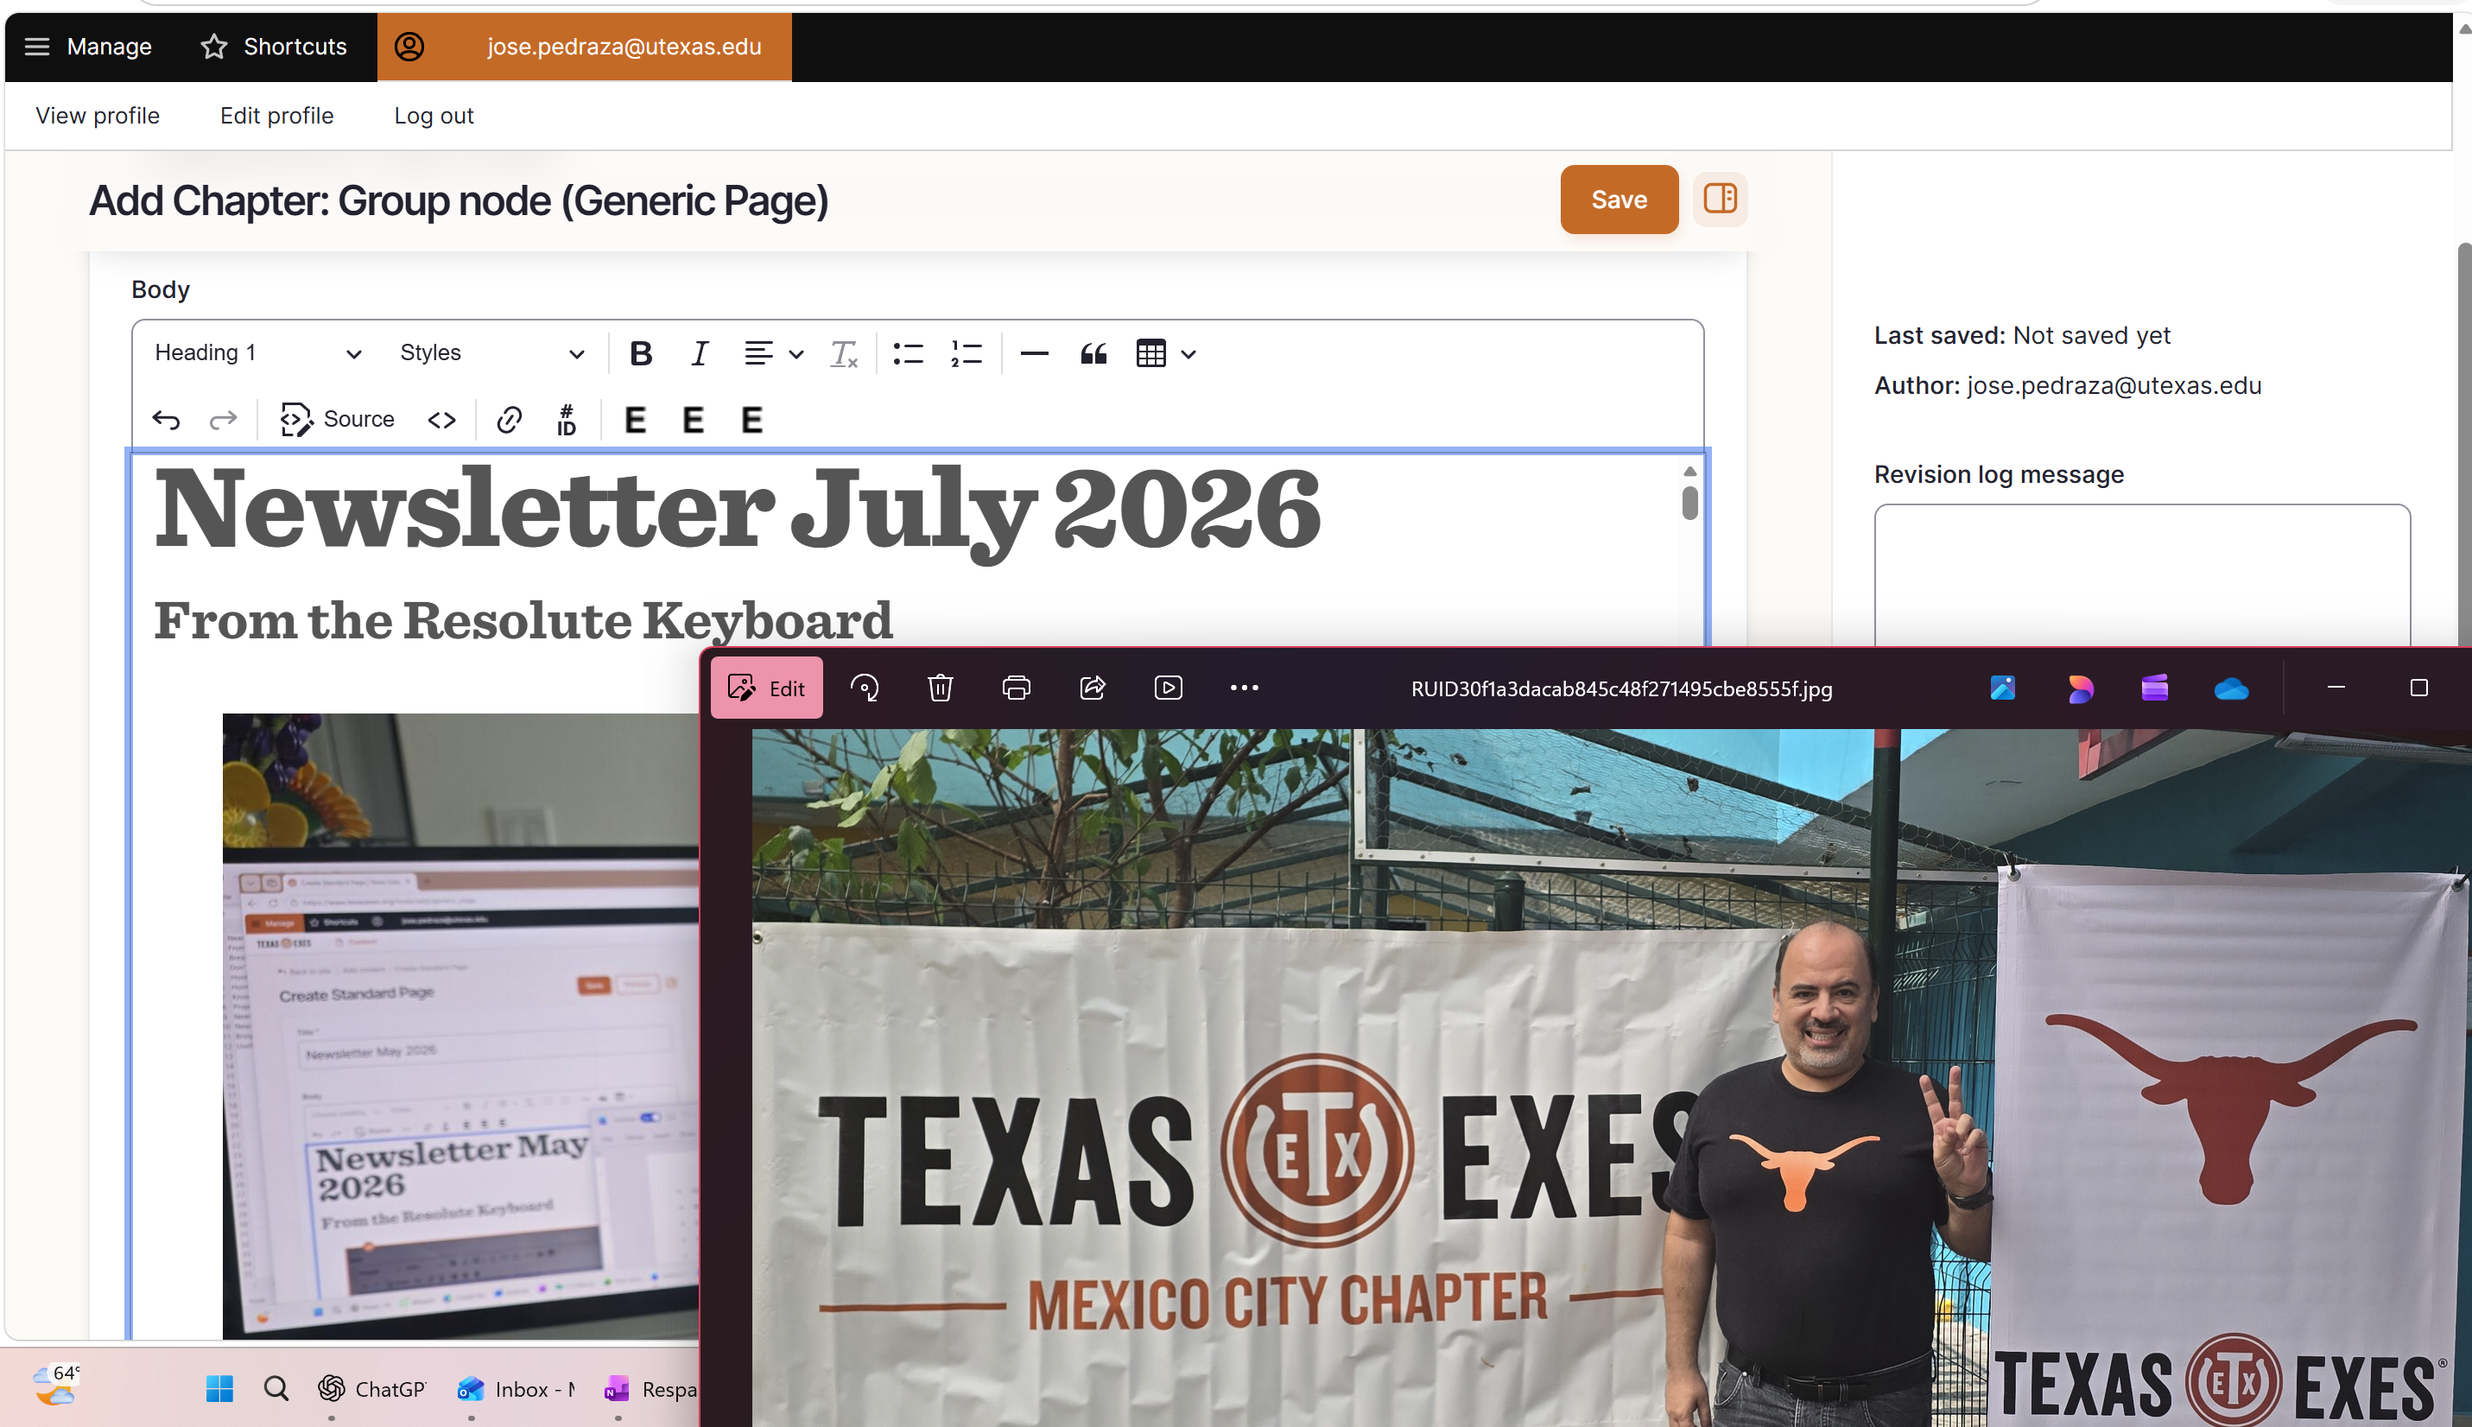Screen dimensions: 2472x1427
Task: Apply block quote formatting
Action: (x=1093, y=352)
